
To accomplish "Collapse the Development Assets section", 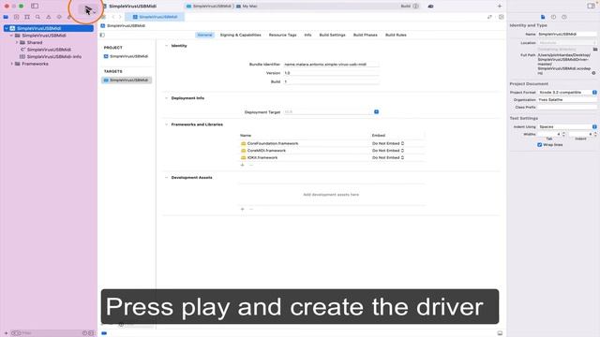I will click(166, 178).
